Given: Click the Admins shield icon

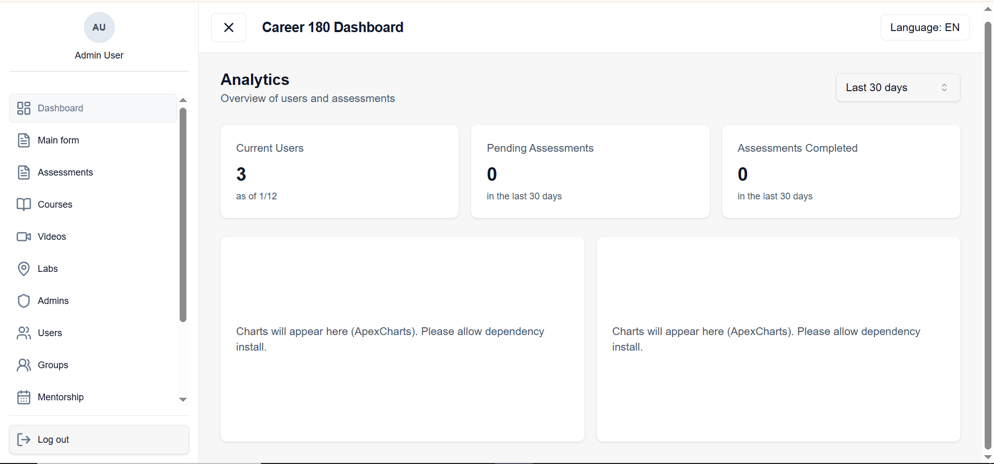Looking at the screenshot, I should (24, 301).
